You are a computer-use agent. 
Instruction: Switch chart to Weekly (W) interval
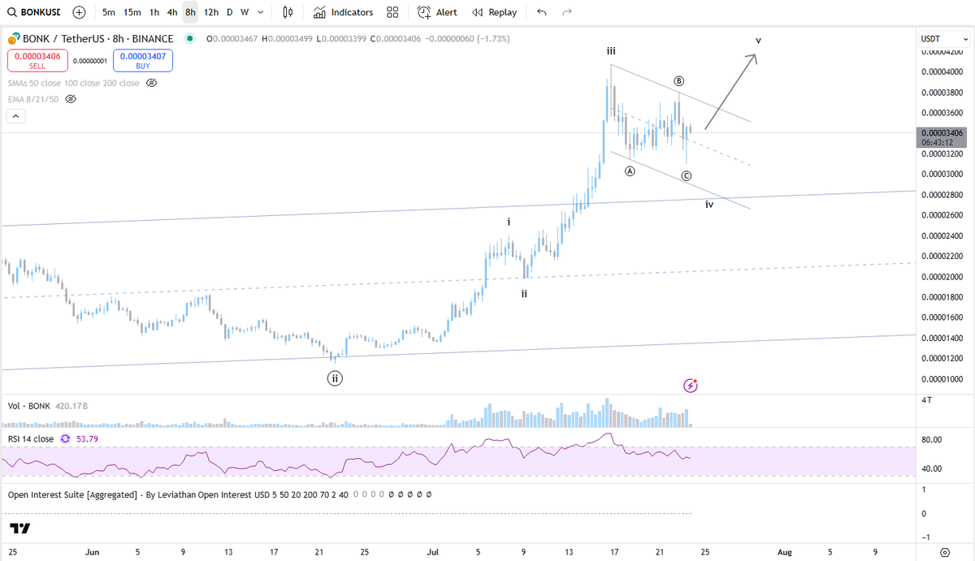[245, 12]
